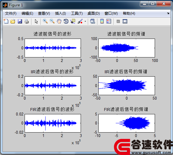Expand the Brush color dropdown arrow
Screen dimensions: 173x155
point(85,21)
